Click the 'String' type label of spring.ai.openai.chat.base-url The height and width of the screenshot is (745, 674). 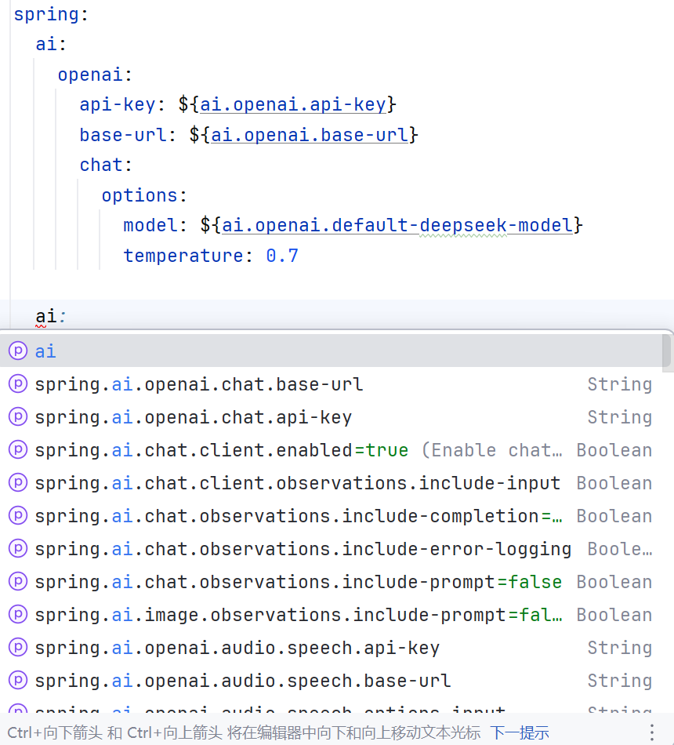coord(620,384)
